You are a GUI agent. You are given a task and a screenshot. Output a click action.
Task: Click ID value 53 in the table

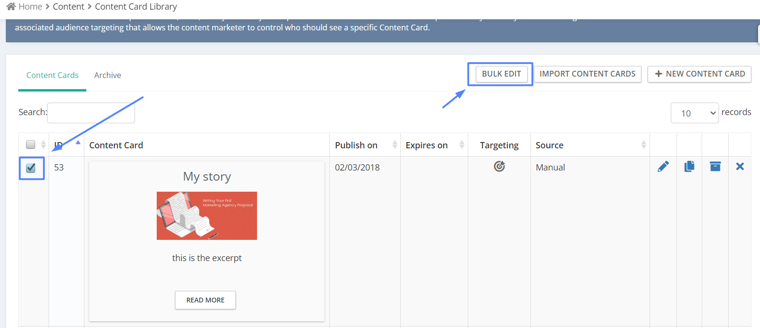point(59,168)
